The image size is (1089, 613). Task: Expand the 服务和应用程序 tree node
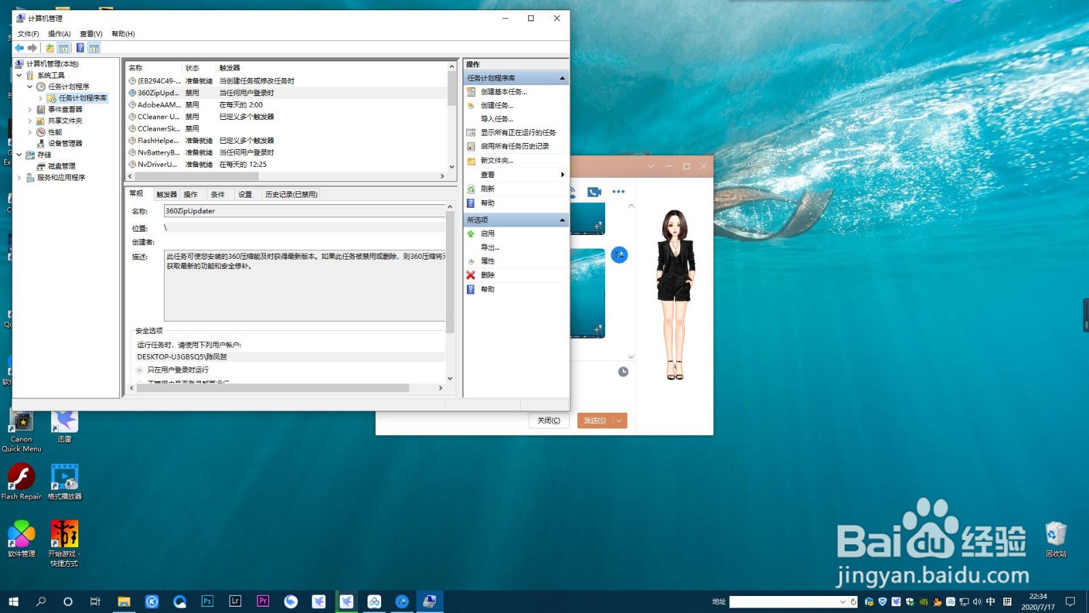coord(19,178)
